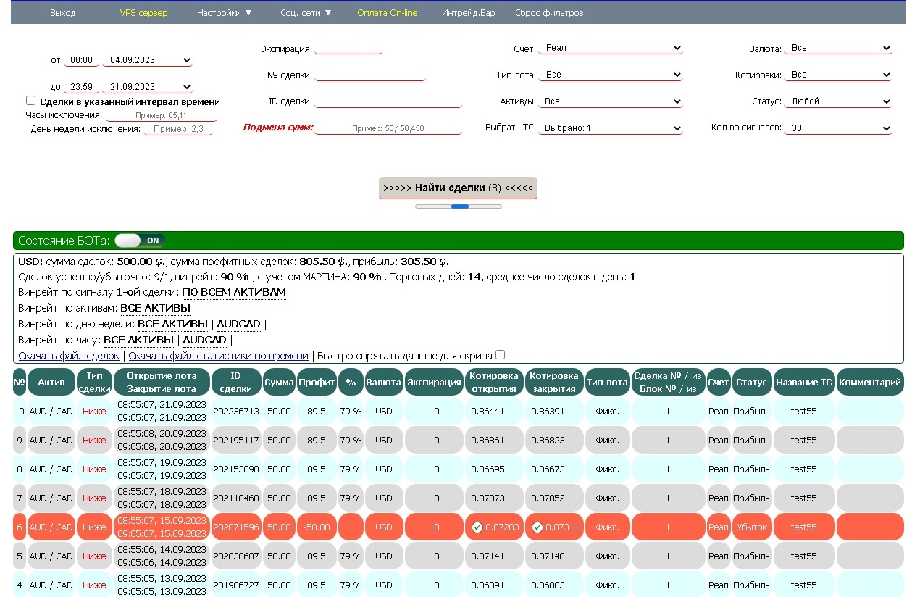This screenshot has width=912, height=597.
Task: Click the progress bar under 'Найти сделки'
Action: (x=459, y=206)
